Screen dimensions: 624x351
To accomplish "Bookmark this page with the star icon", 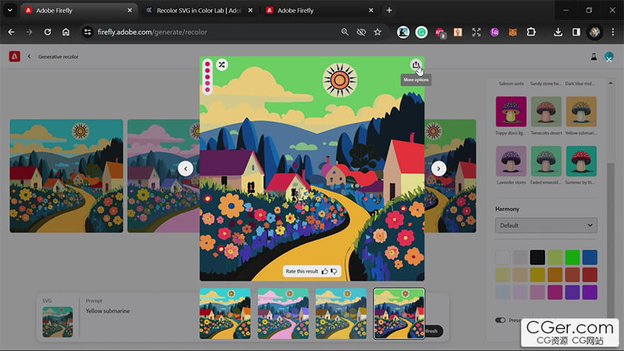I will (x=377, y=32).
